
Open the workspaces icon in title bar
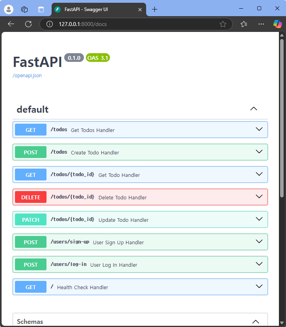coord(24,9)
